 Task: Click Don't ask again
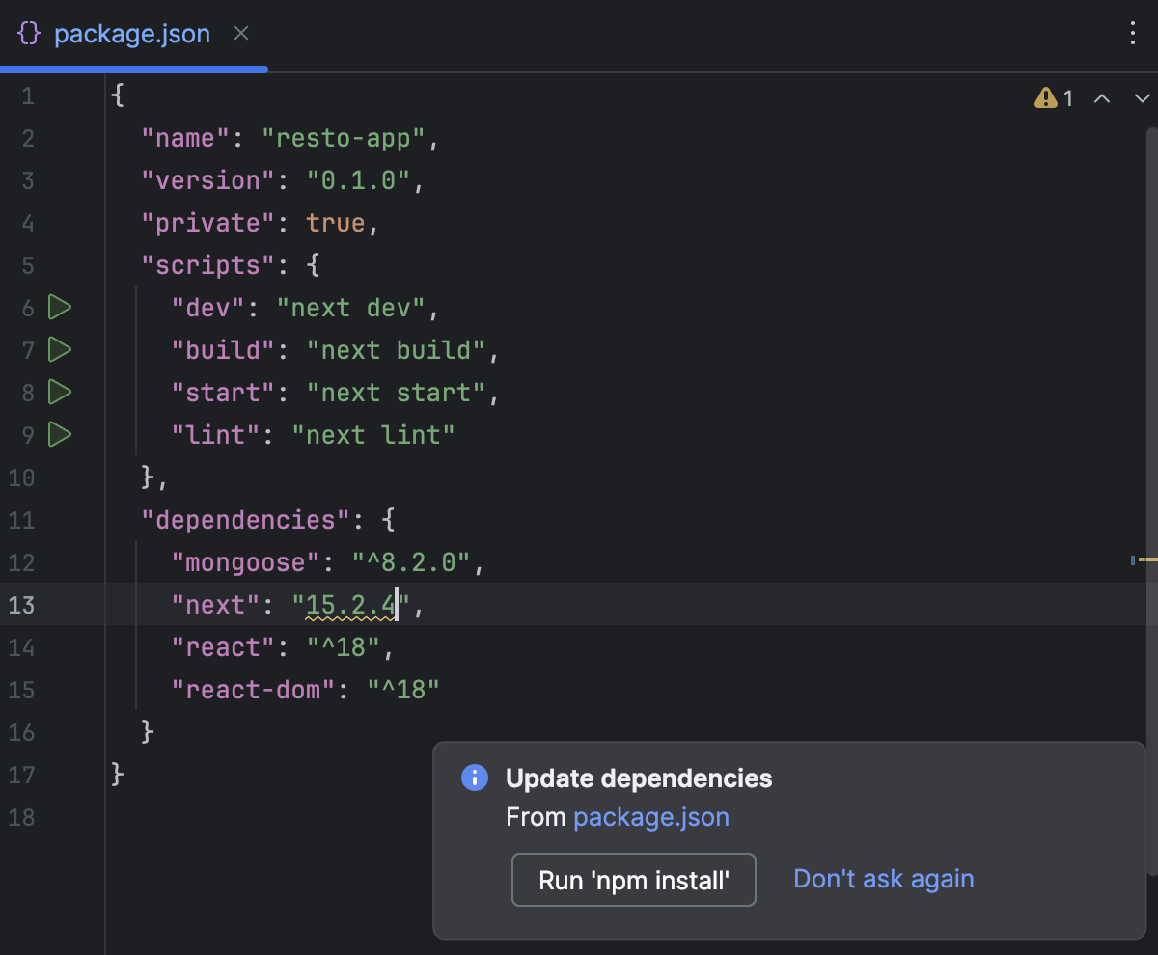[x=883, y=878]
